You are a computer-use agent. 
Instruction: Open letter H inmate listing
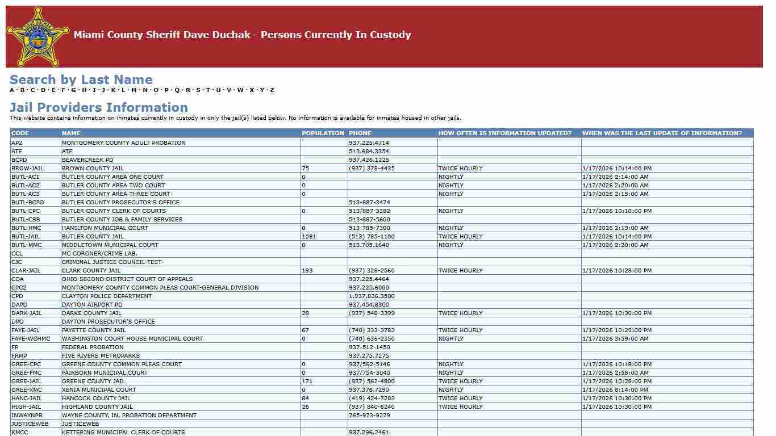tap(84, 90)
